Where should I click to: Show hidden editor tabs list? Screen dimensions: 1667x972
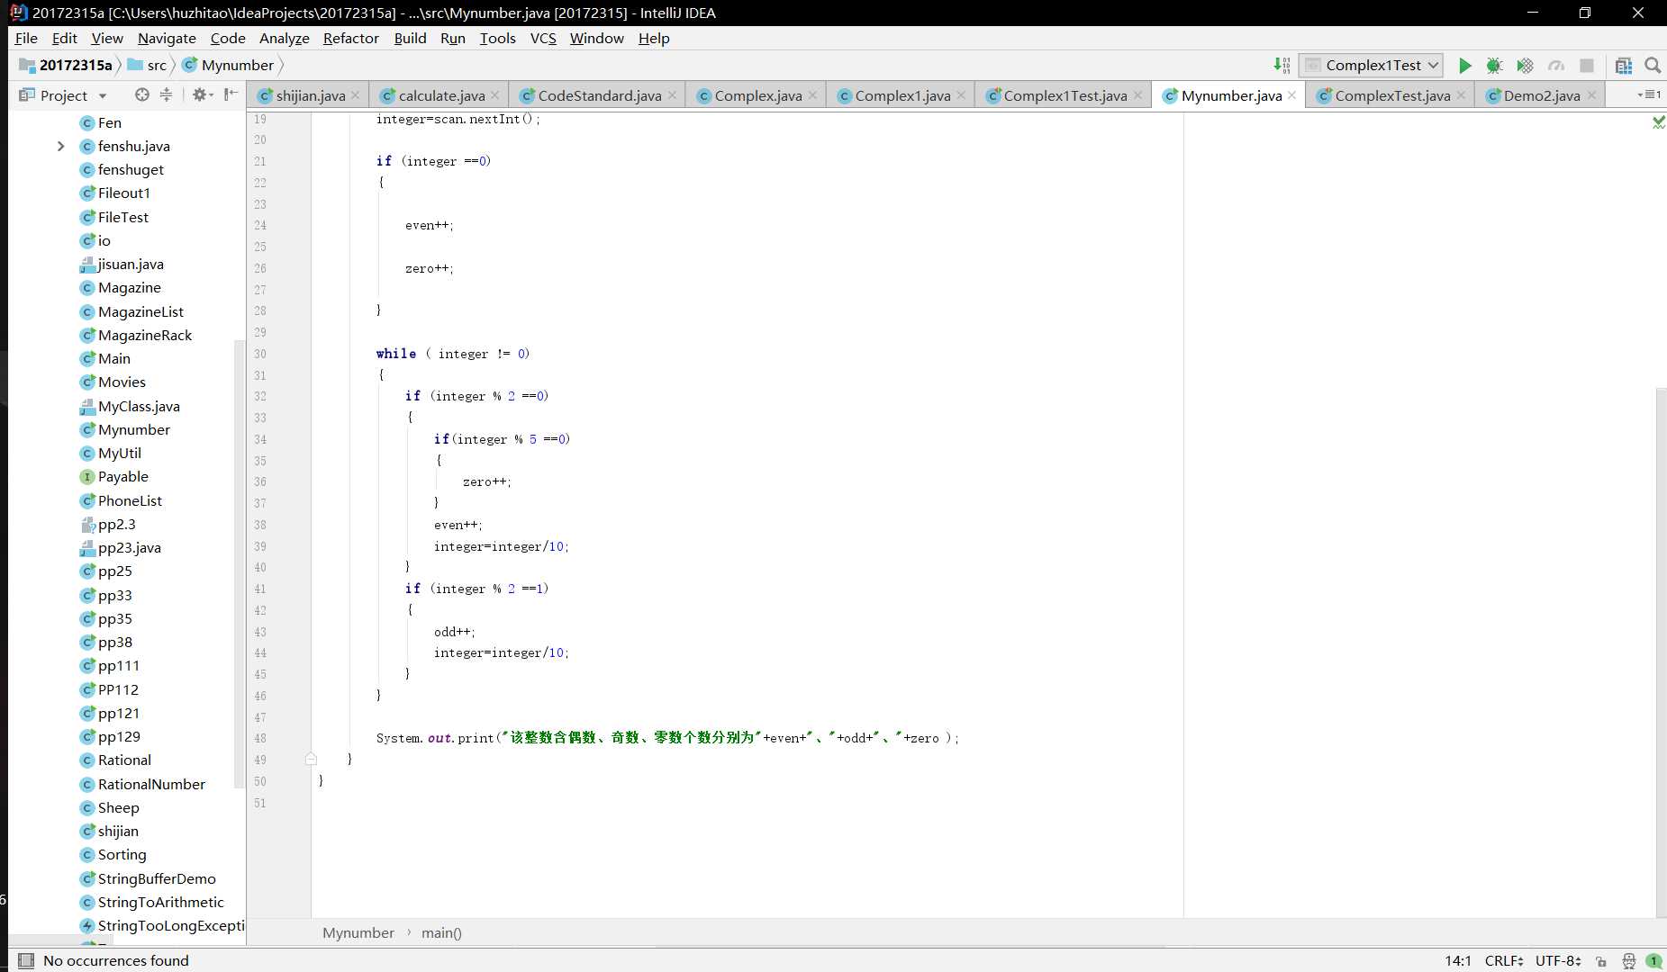click(1649, 94)
